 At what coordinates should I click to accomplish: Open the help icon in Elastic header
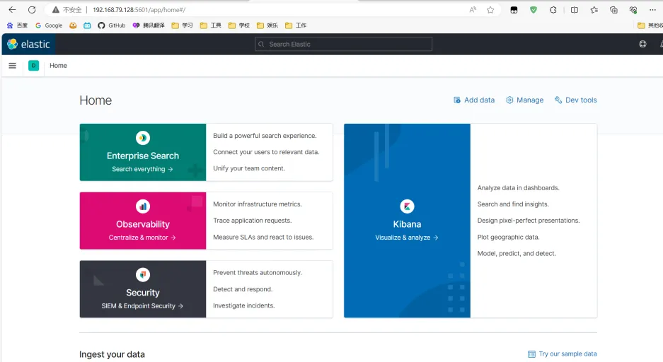642,44
